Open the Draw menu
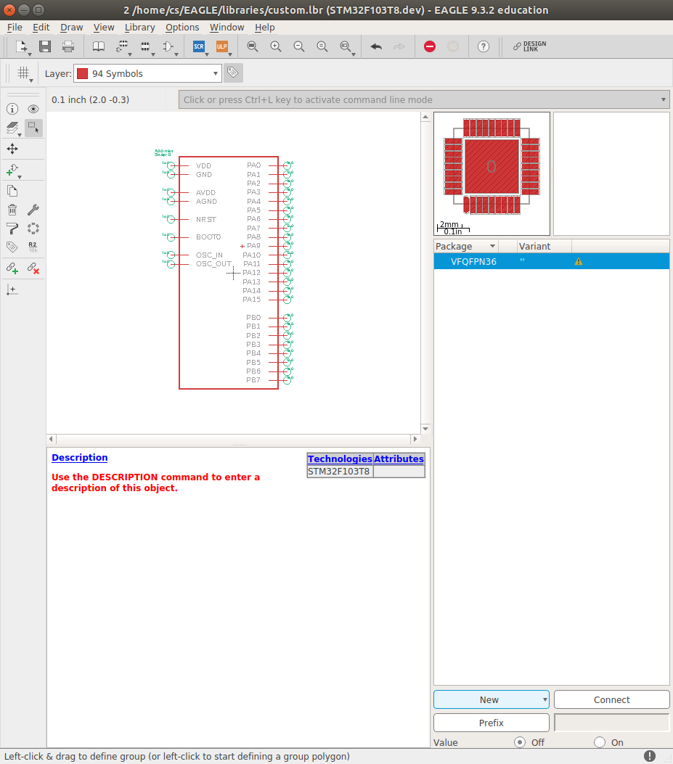Screen dimensions: 673x764 [x=72, y=28]
